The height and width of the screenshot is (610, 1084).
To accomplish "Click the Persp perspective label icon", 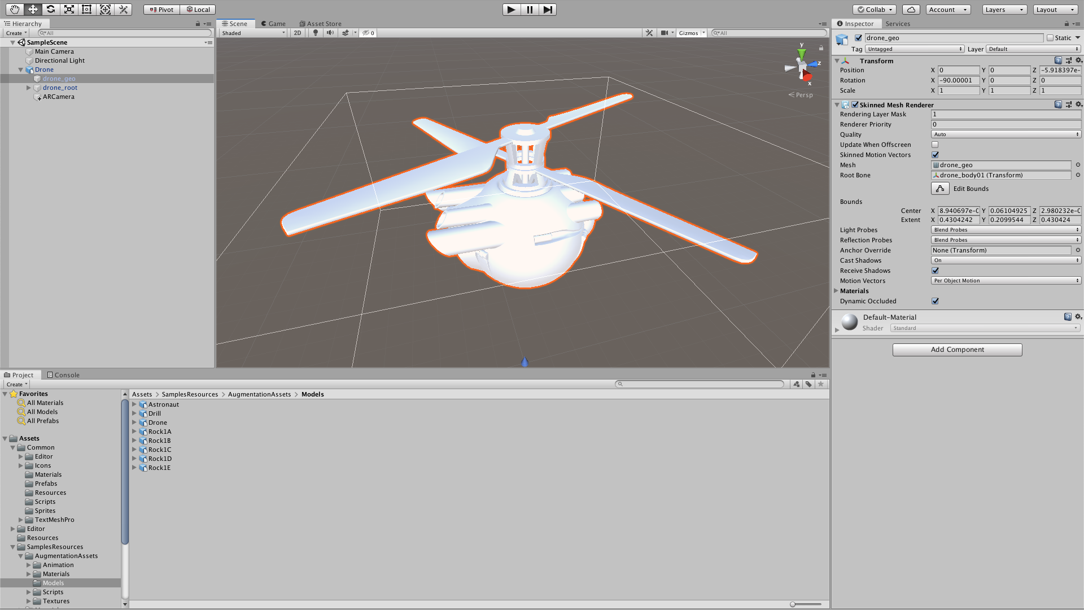I will pyautogui.click(x=803, y=94).
